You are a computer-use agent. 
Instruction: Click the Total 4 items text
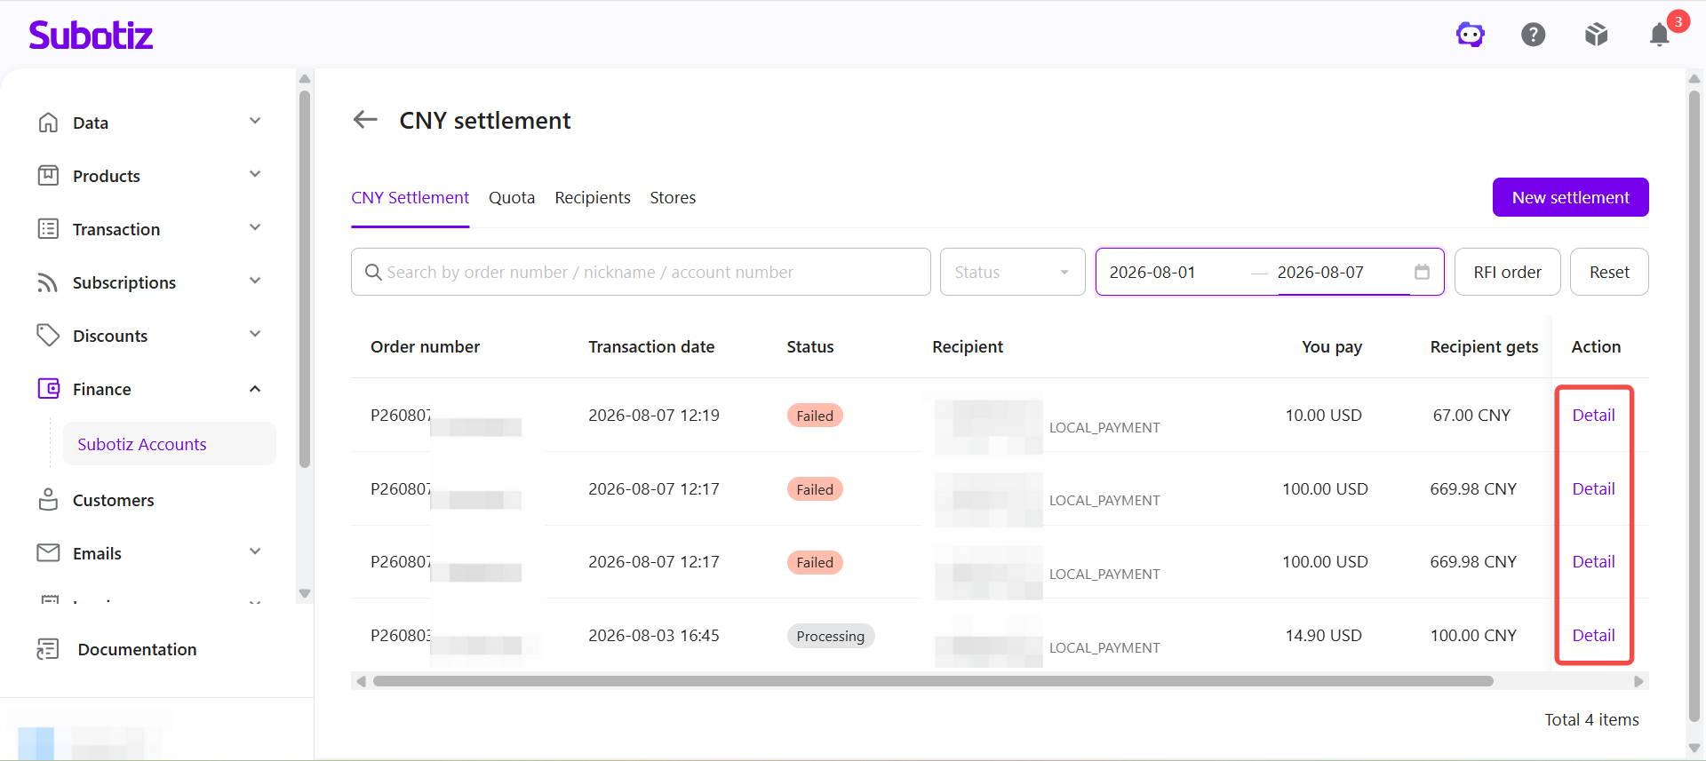pyautogui.click(x=1591, y=719)
